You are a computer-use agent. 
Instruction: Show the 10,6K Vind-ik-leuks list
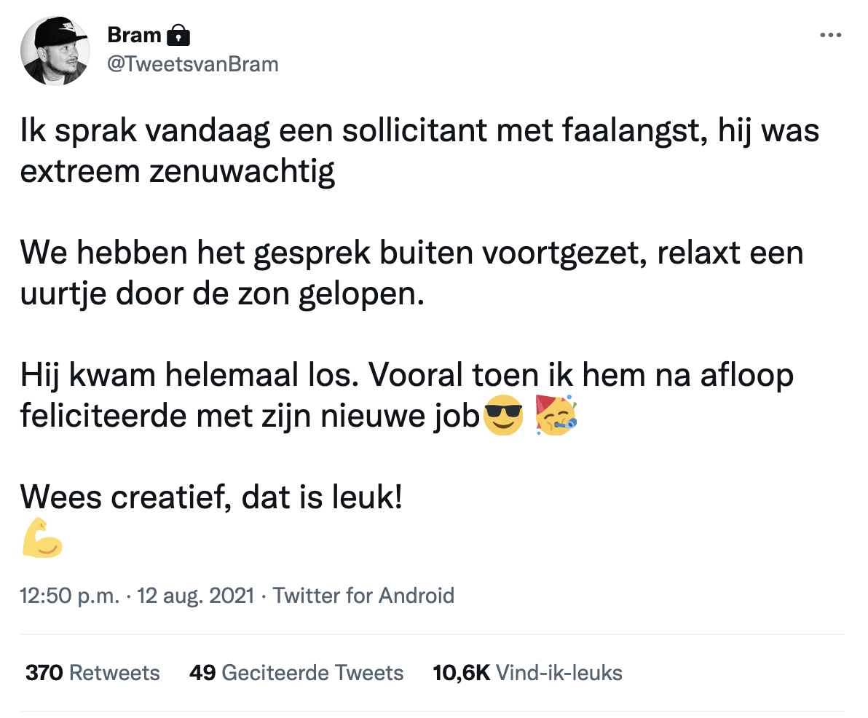527,672
